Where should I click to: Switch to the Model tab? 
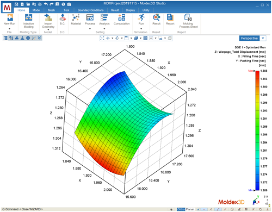(36, 10)
